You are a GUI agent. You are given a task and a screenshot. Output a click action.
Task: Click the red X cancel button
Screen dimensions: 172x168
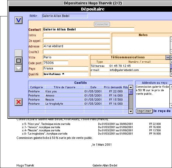click(x=18, y=102)
